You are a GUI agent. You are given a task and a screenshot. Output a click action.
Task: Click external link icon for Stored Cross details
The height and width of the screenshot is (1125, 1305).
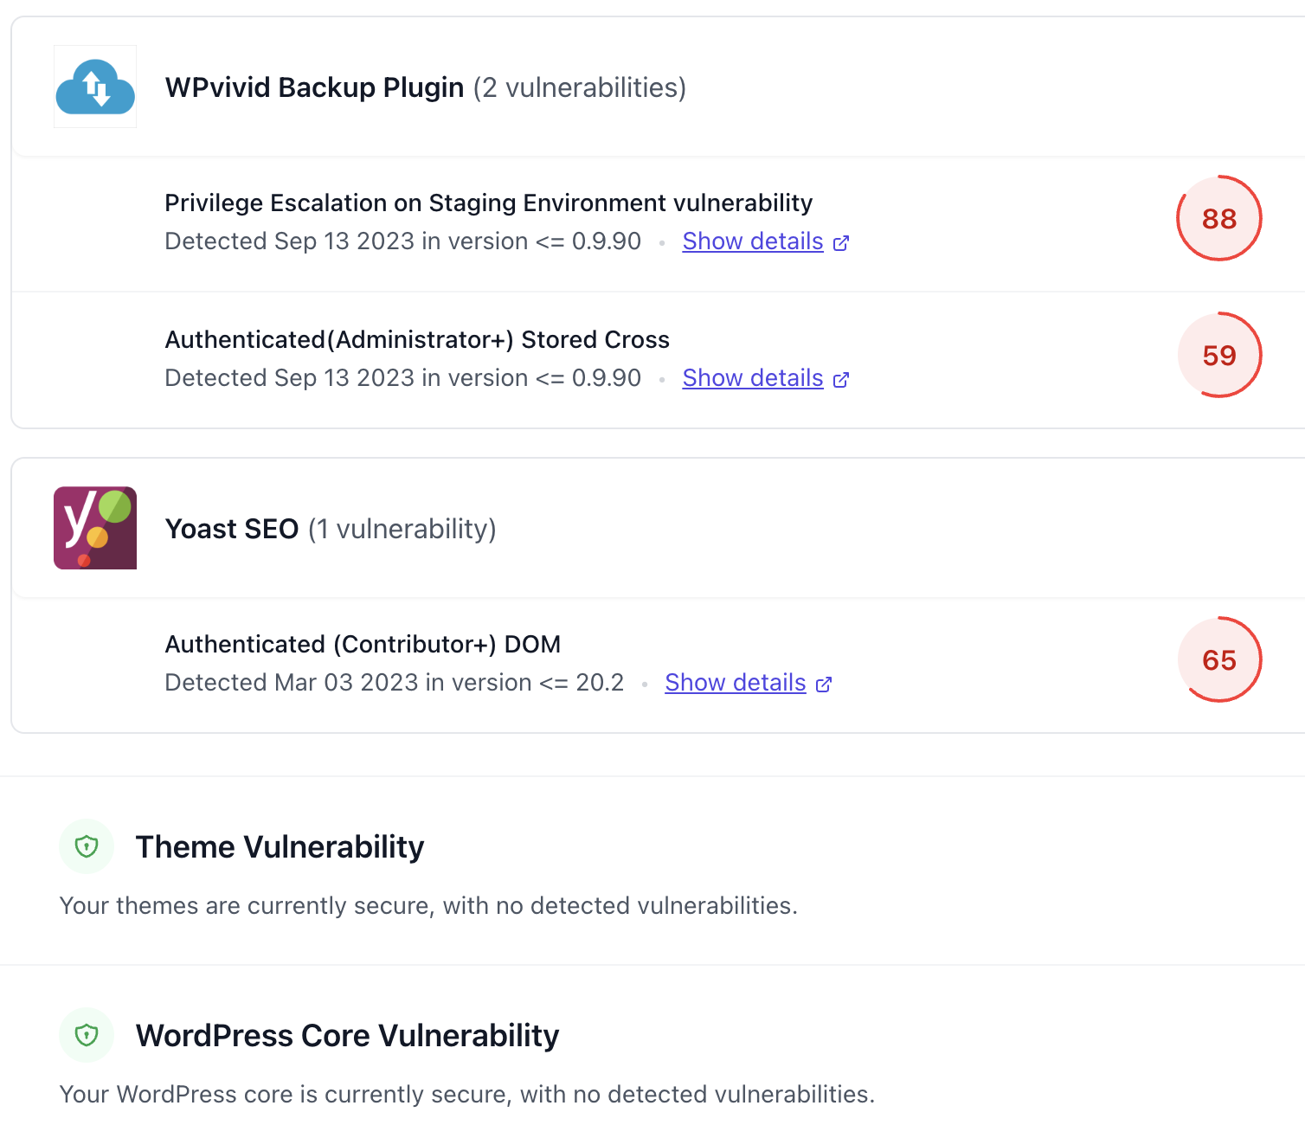pyautogui.click(x=841, y=379)
